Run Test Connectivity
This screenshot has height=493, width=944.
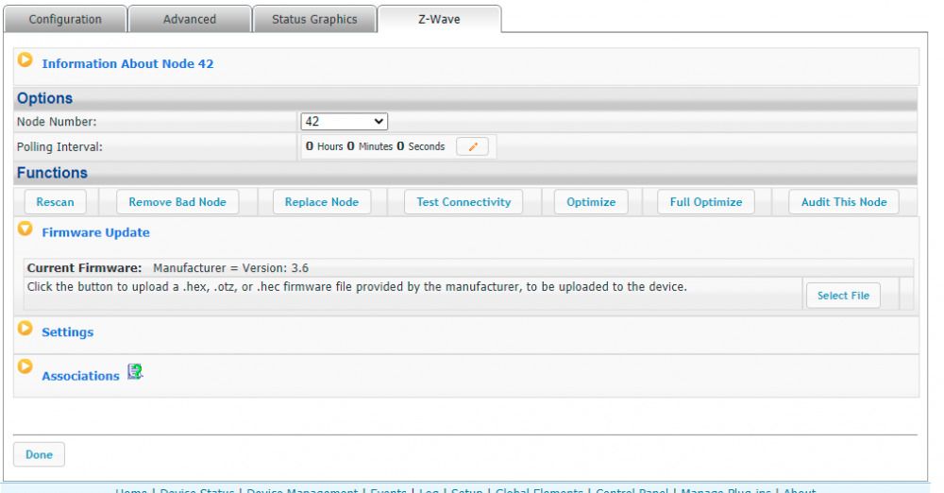coord(464,202)
